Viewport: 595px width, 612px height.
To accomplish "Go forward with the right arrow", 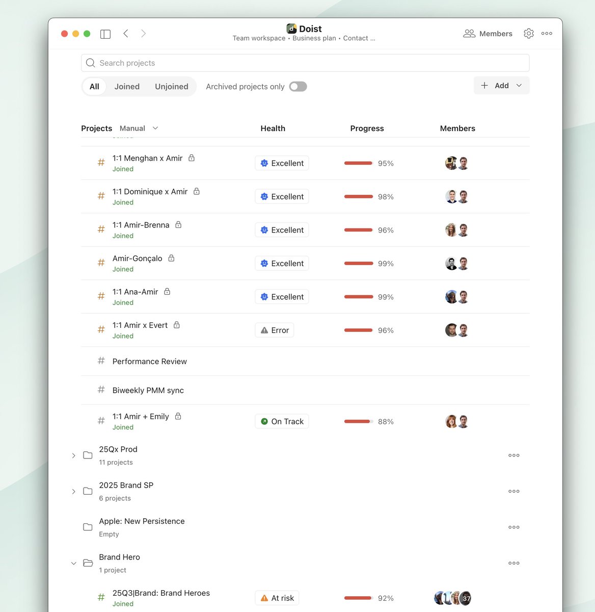I will point(144,34).
